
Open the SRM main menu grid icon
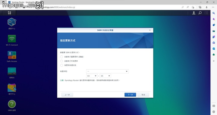pos(9,13)
